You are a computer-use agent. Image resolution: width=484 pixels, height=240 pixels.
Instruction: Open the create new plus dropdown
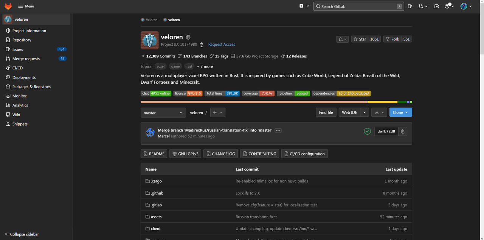(304, 6)
